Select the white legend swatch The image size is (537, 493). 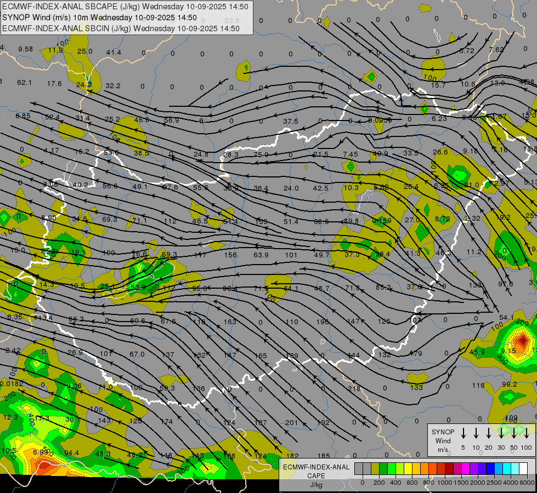click(523, 469)
